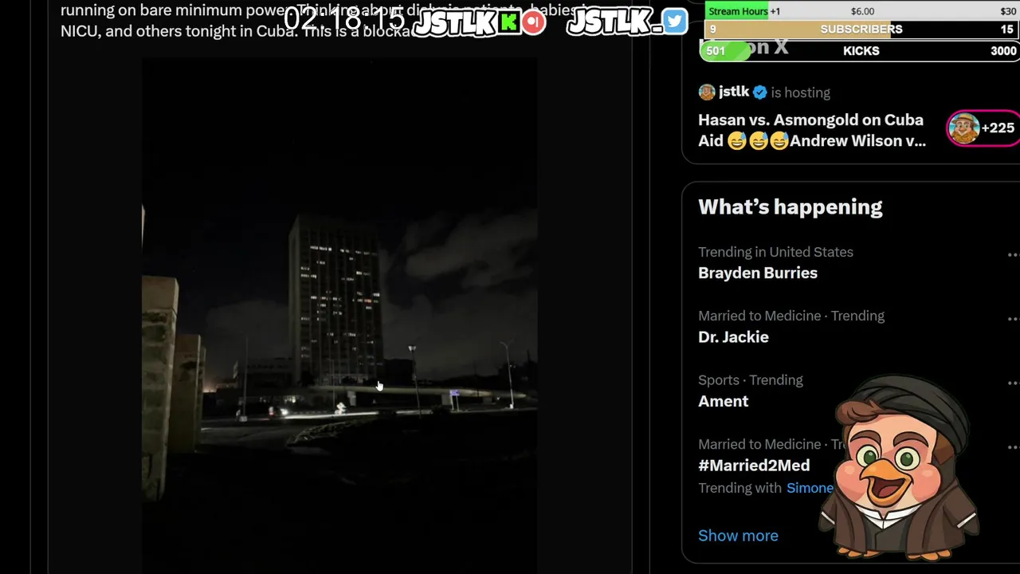Viewport: 1020px width, 574px height.
Task: Open trending topic Brayden Burries
Action: (x=758, y=273)
